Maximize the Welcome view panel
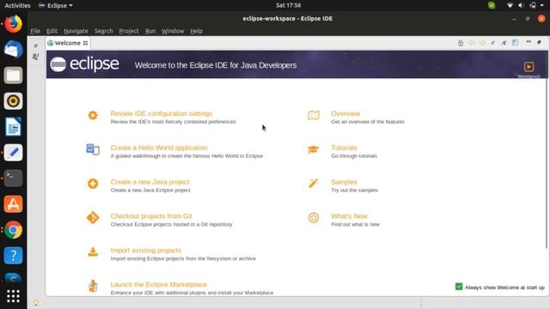550x309 pixels. click(x=539, y=42)
